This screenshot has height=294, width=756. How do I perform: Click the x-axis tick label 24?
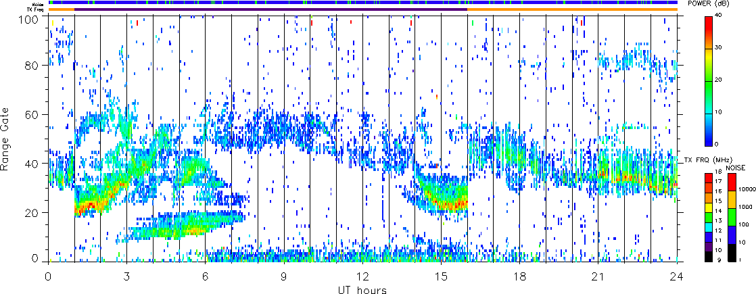677,277
